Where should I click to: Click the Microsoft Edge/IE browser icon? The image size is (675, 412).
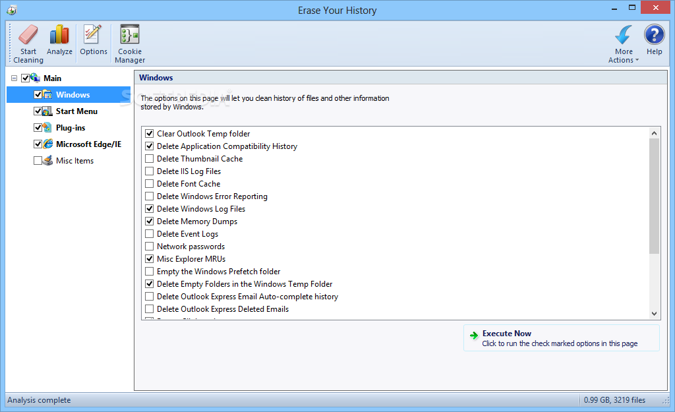47,144
